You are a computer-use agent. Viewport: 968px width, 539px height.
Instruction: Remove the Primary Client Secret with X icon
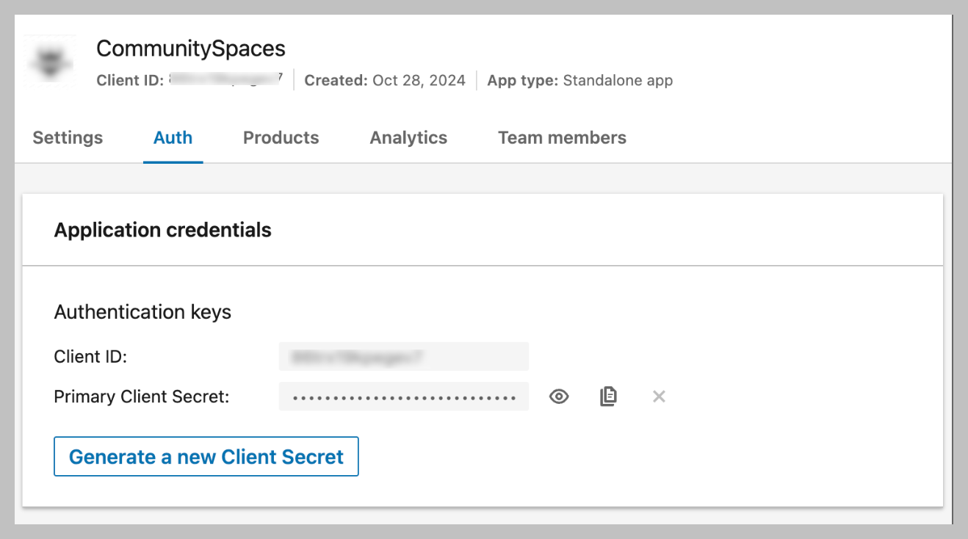[x=659, y=397]
